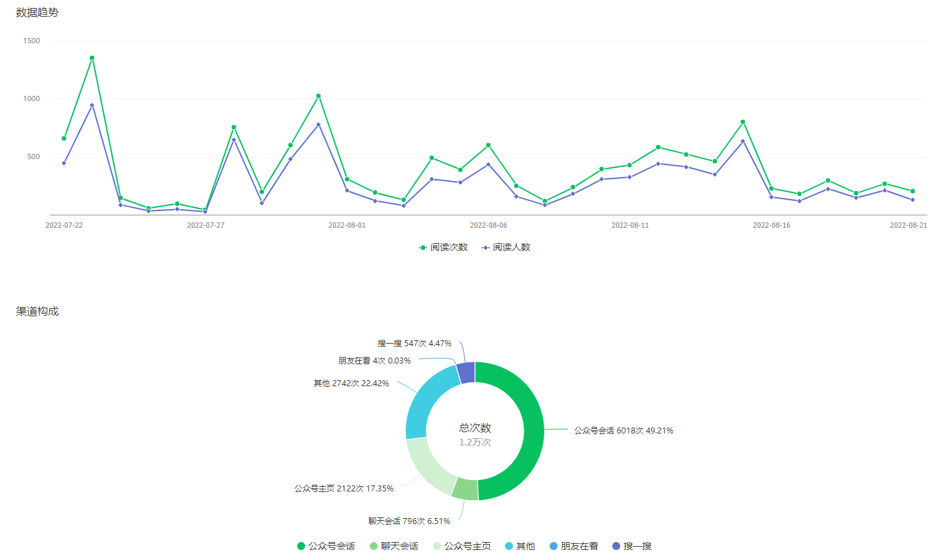
Task: Click the label 公众号会话 6018次 49.21%
Action: (624, 431)
